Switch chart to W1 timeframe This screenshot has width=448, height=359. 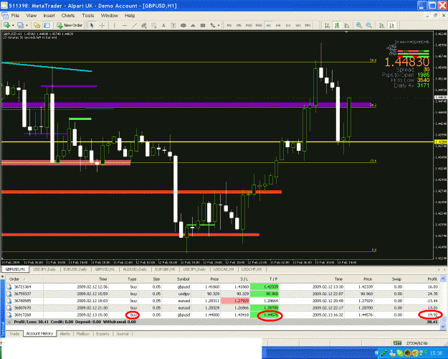(x=298, y=25)
